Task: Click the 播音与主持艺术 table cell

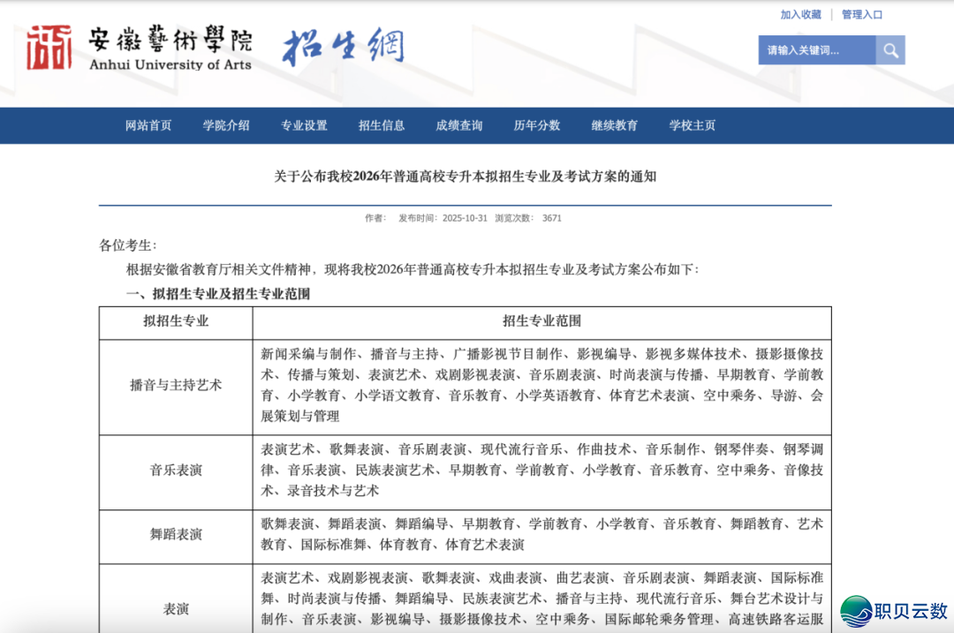Action: (175, 386)
